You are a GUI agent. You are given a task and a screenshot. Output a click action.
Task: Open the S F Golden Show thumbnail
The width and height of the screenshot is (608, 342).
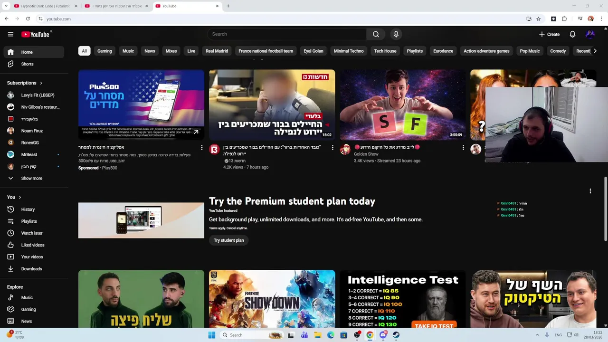403,105
